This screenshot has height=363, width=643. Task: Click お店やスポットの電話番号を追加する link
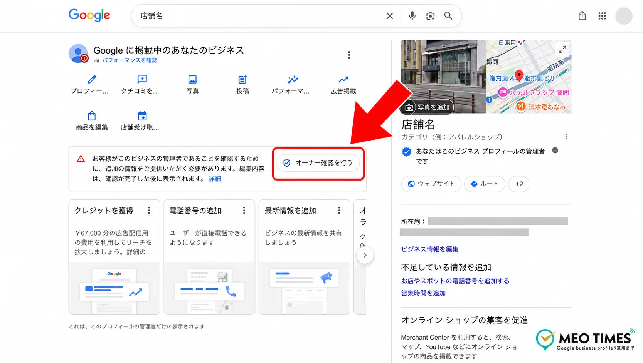point(455,281)
